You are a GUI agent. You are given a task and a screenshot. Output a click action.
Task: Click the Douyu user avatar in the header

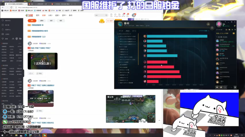tap(134, 15)
